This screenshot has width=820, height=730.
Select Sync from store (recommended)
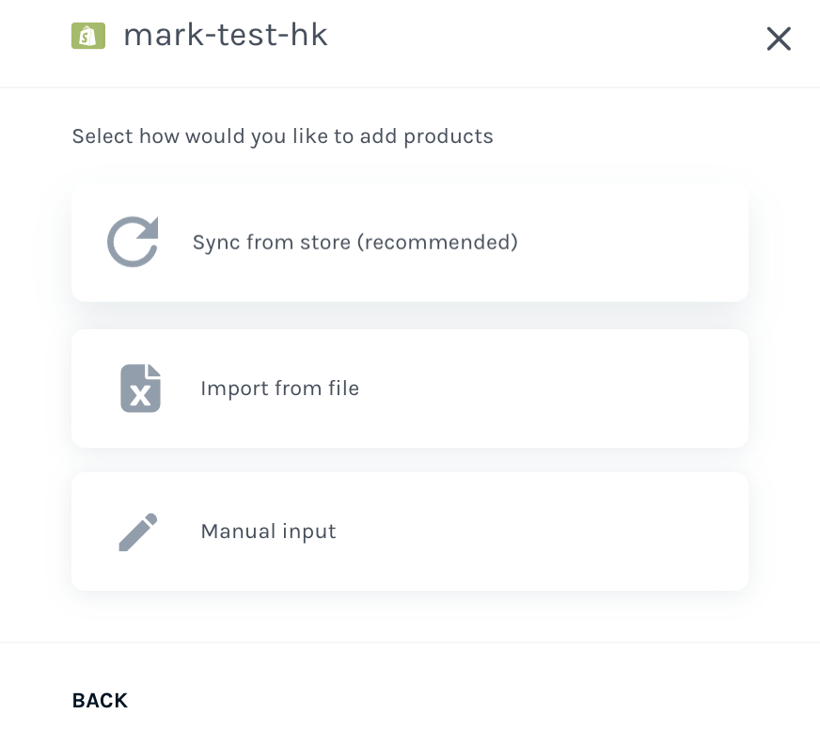coord(409,243)
